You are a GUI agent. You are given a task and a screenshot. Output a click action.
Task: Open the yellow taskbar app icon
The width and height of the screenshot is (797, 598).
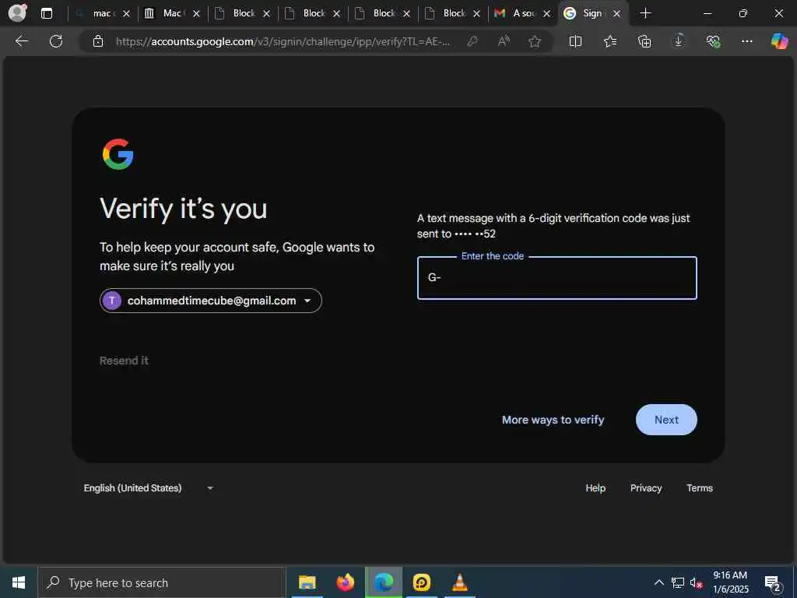tap(421, 582)
